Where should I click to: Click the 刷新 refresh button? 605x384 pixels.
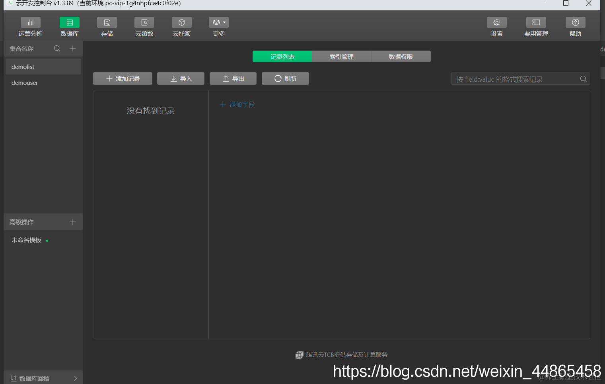pyautogui.click(x=285, y=78)
